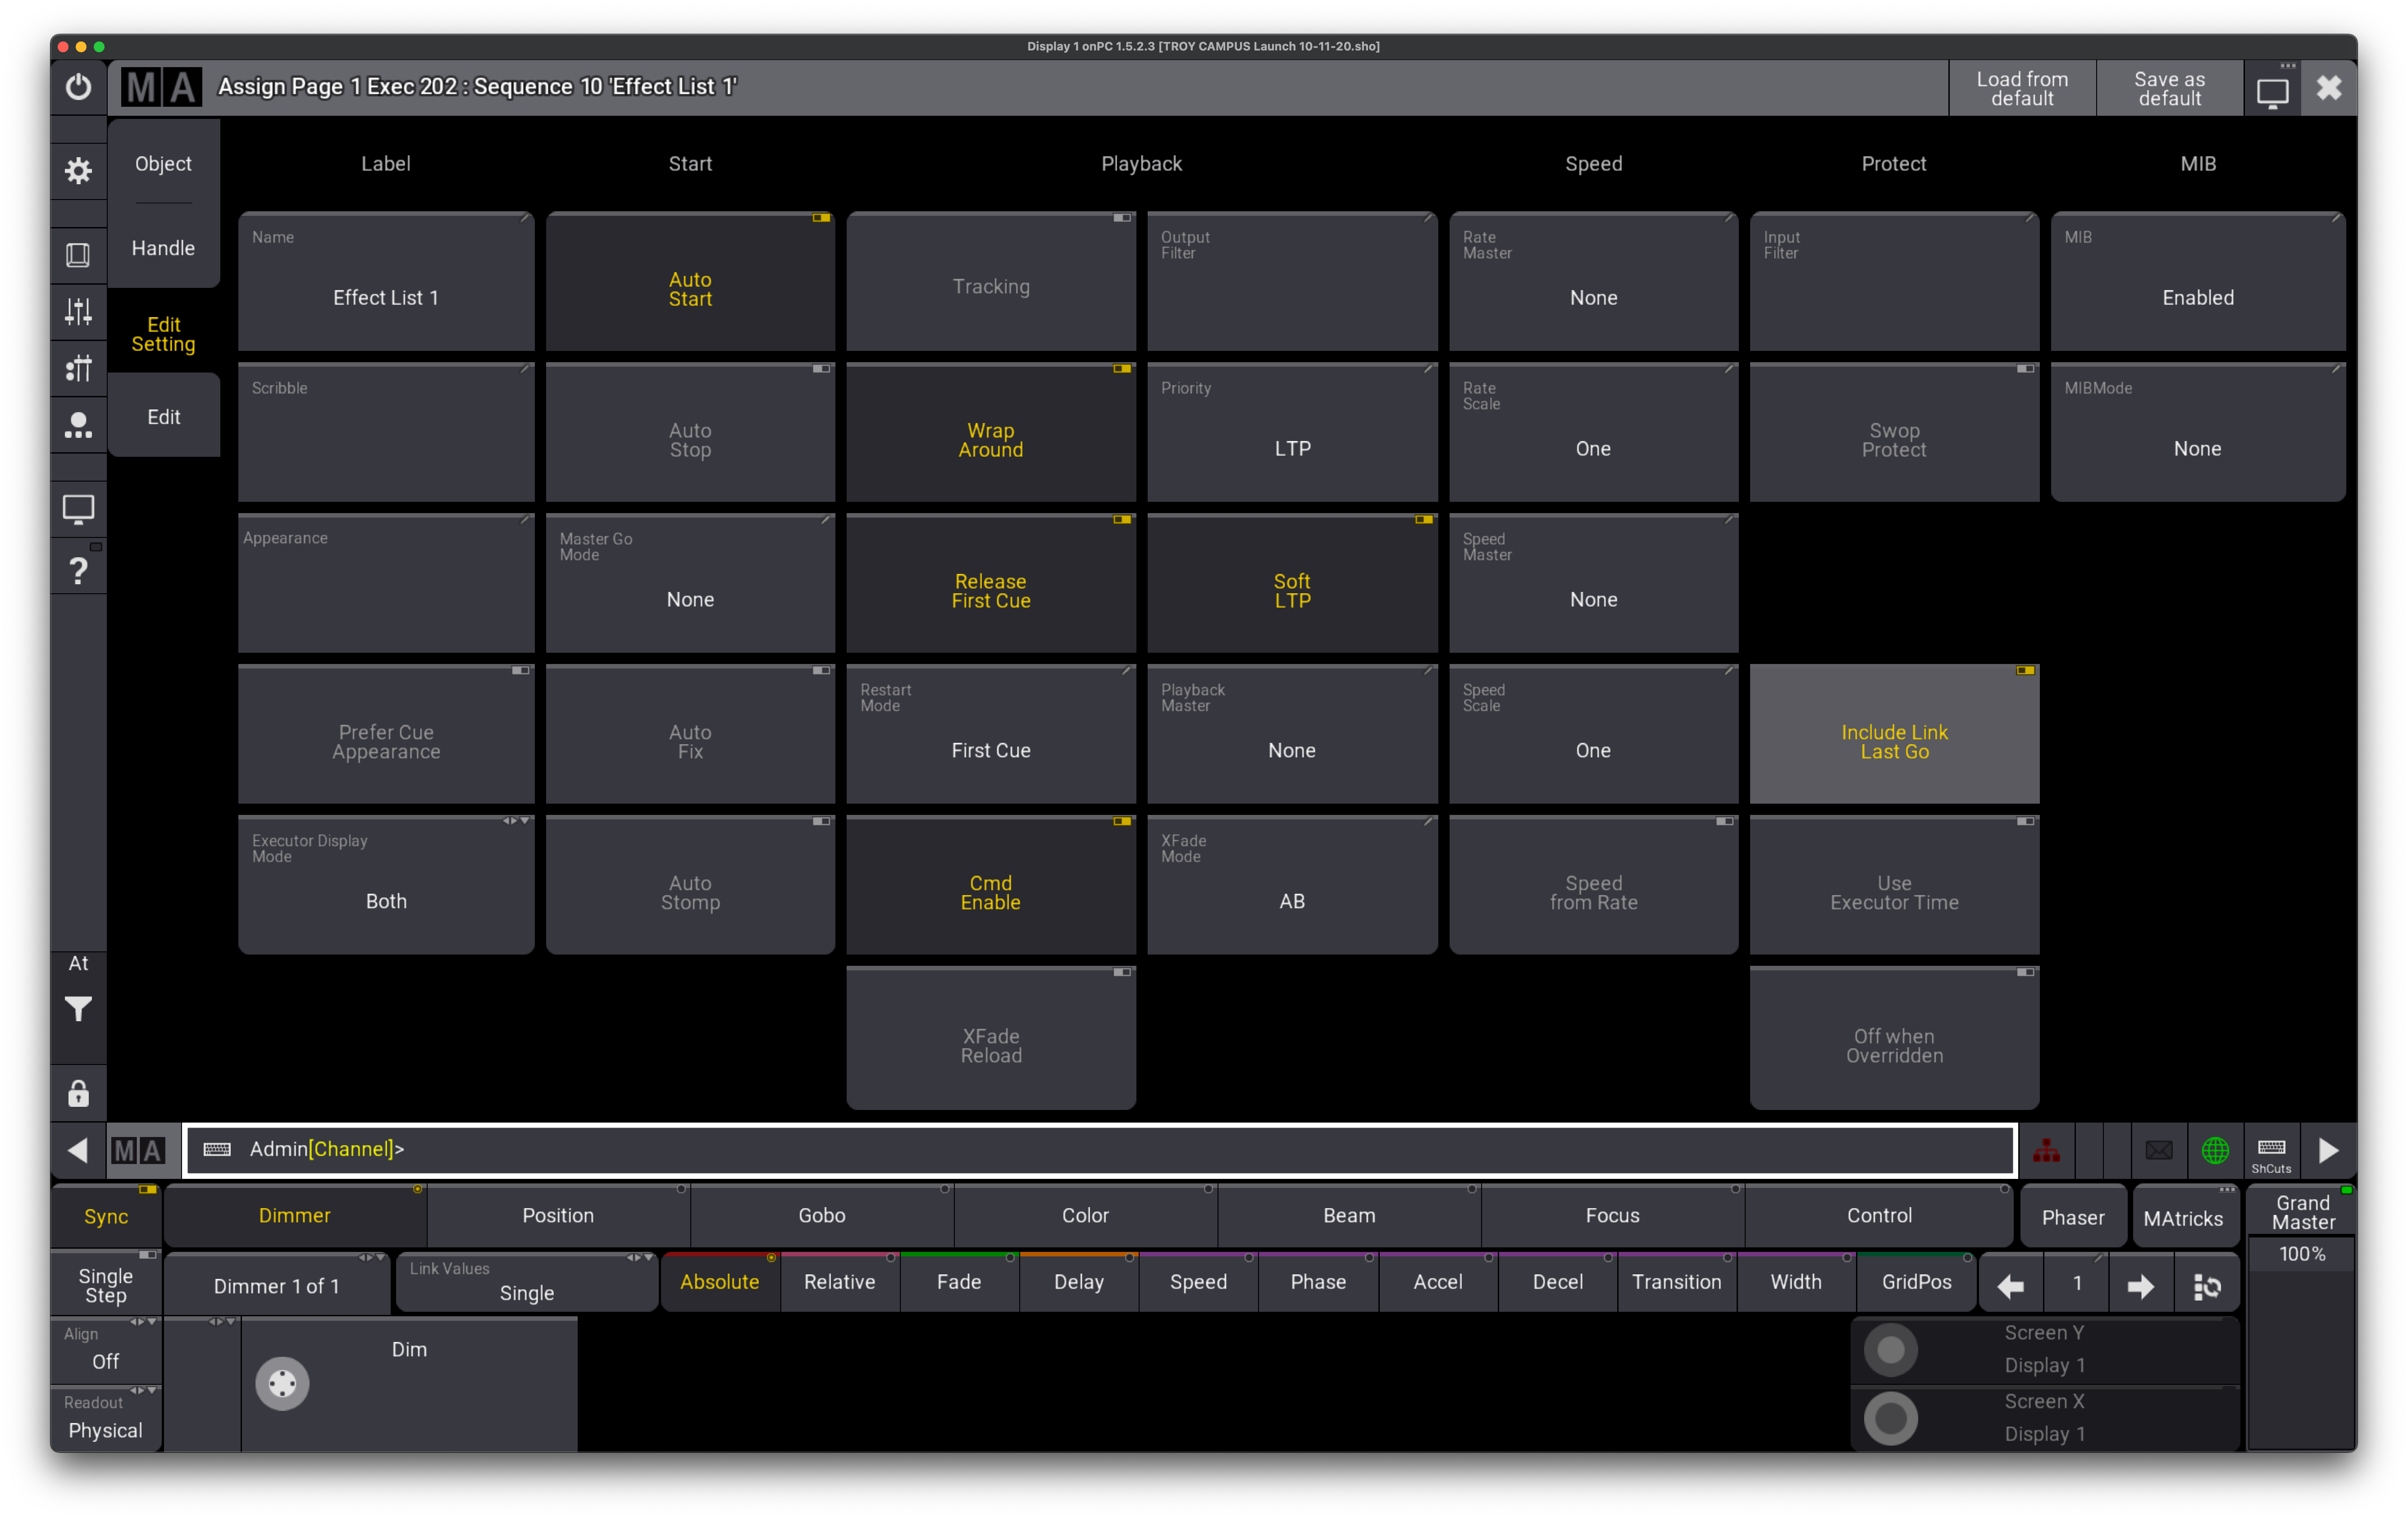The width and height of the screenshot is (2408, 1519).
Task: Click the red network status icon
Action: (x=2046, y=1150)
